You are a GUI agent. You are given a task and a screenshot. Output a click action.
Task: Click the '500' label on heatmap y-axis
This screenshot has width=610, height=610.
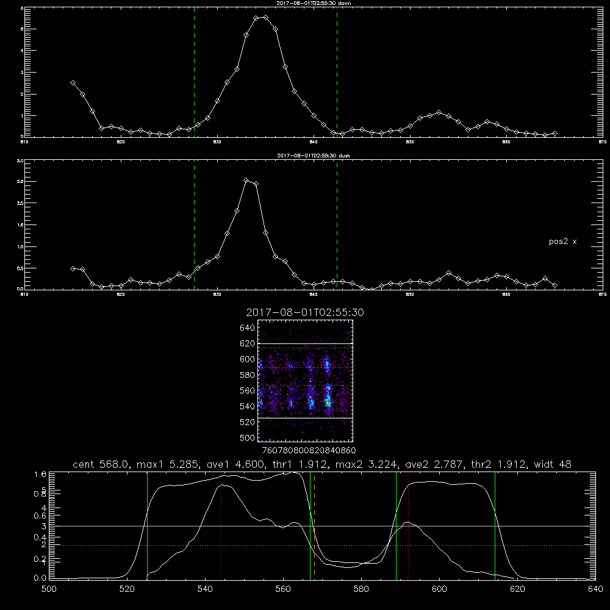pyautogui.click(x=248, y=437)
